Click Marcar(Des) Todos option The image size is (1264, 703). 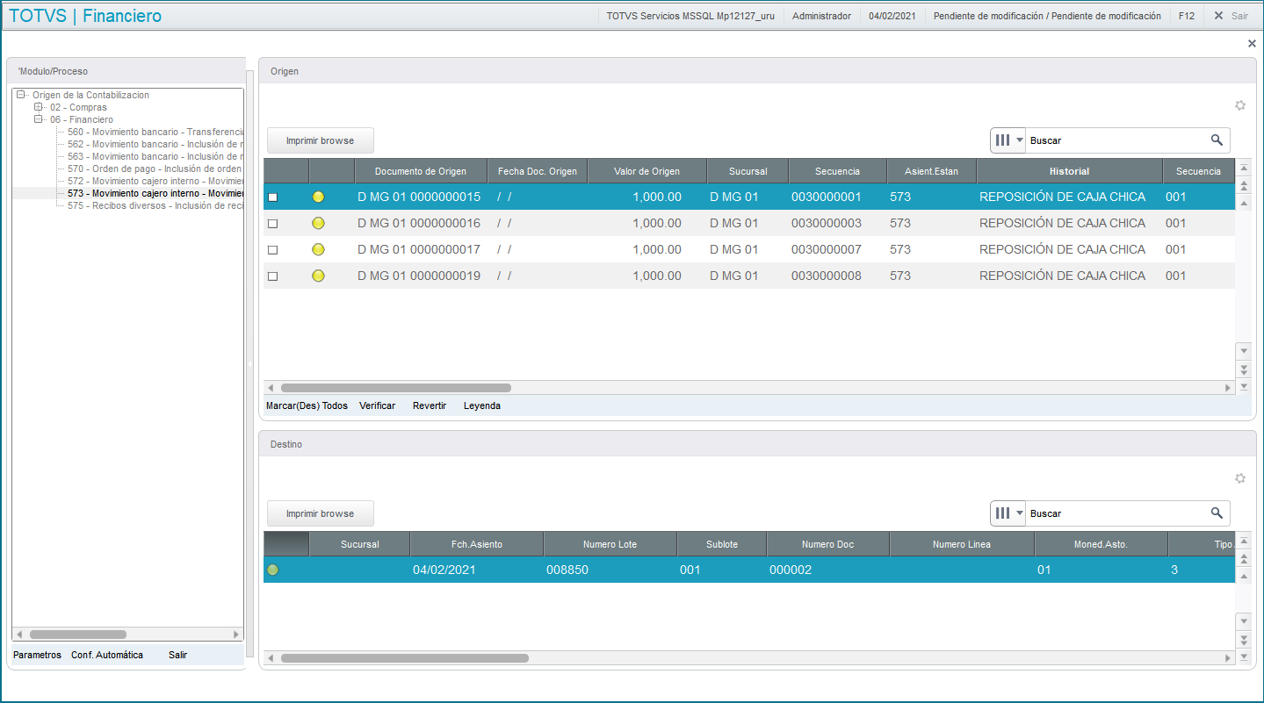[307, 406]
